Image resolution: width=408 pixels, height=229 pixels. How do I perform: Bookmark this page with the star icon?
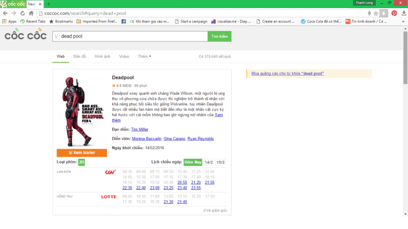pos(376,13)
